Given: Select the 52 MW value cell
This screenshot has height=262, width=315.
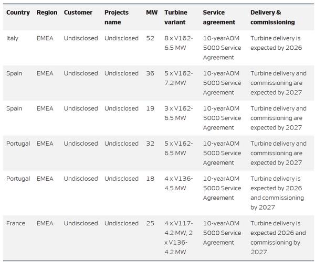Looking at the screenshot, I should [151, 38].
